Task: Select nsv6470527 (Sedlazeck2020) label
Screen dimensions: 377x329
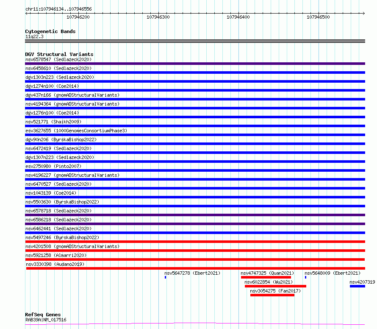Action: click(58, 184)
